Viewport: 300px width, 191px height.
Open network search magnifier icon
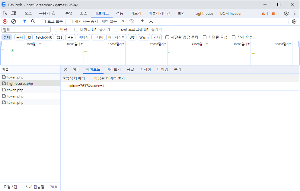coord(33,21)
